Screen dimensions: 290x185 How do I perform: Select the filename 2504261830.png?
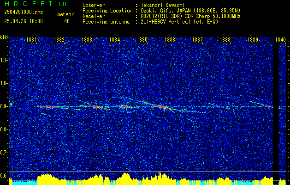(24, 12)
